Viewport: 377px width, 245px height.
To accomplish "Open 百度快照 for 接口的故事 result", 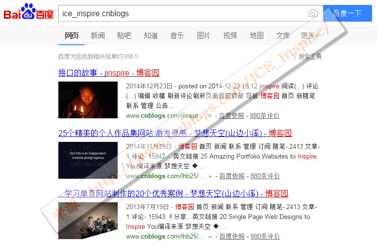I will click(x=231, y=116).
